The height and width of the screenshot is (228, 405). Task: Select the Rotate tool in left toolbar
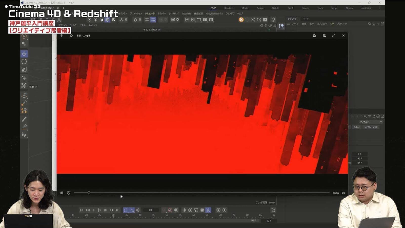(x=24, y=62)
